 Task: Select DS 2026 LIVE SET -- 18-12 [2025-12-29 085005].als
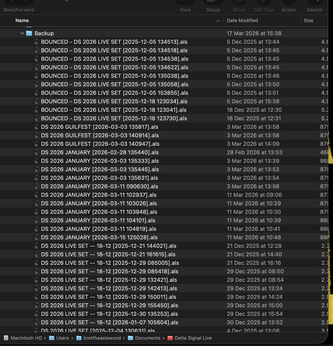coord(110,263)
